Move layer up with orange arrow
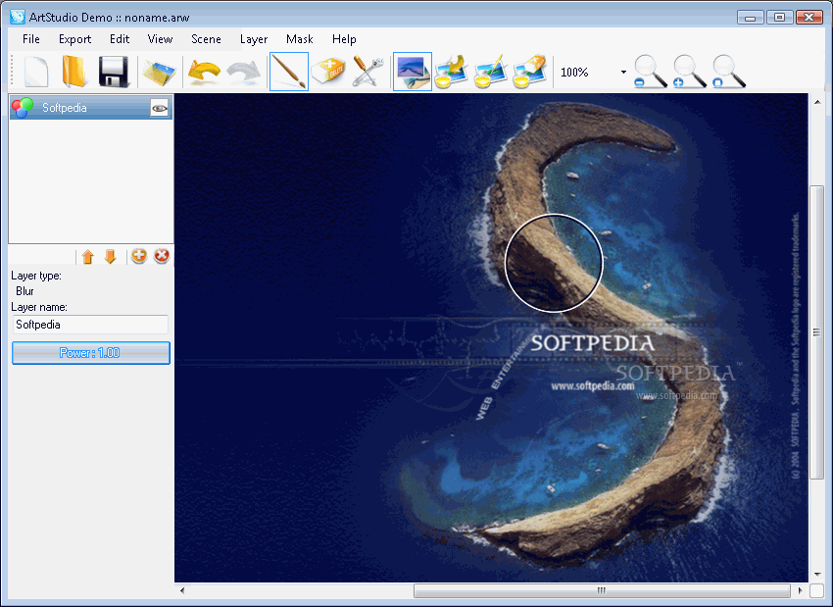Image resolution: width=833 pixels, height=607 pixels. pos(88,257)
